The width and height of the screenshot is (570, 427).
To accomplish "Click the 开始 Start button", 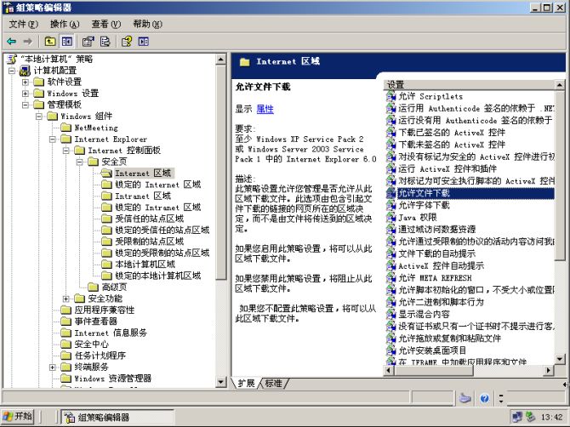I will click(18, 417).
